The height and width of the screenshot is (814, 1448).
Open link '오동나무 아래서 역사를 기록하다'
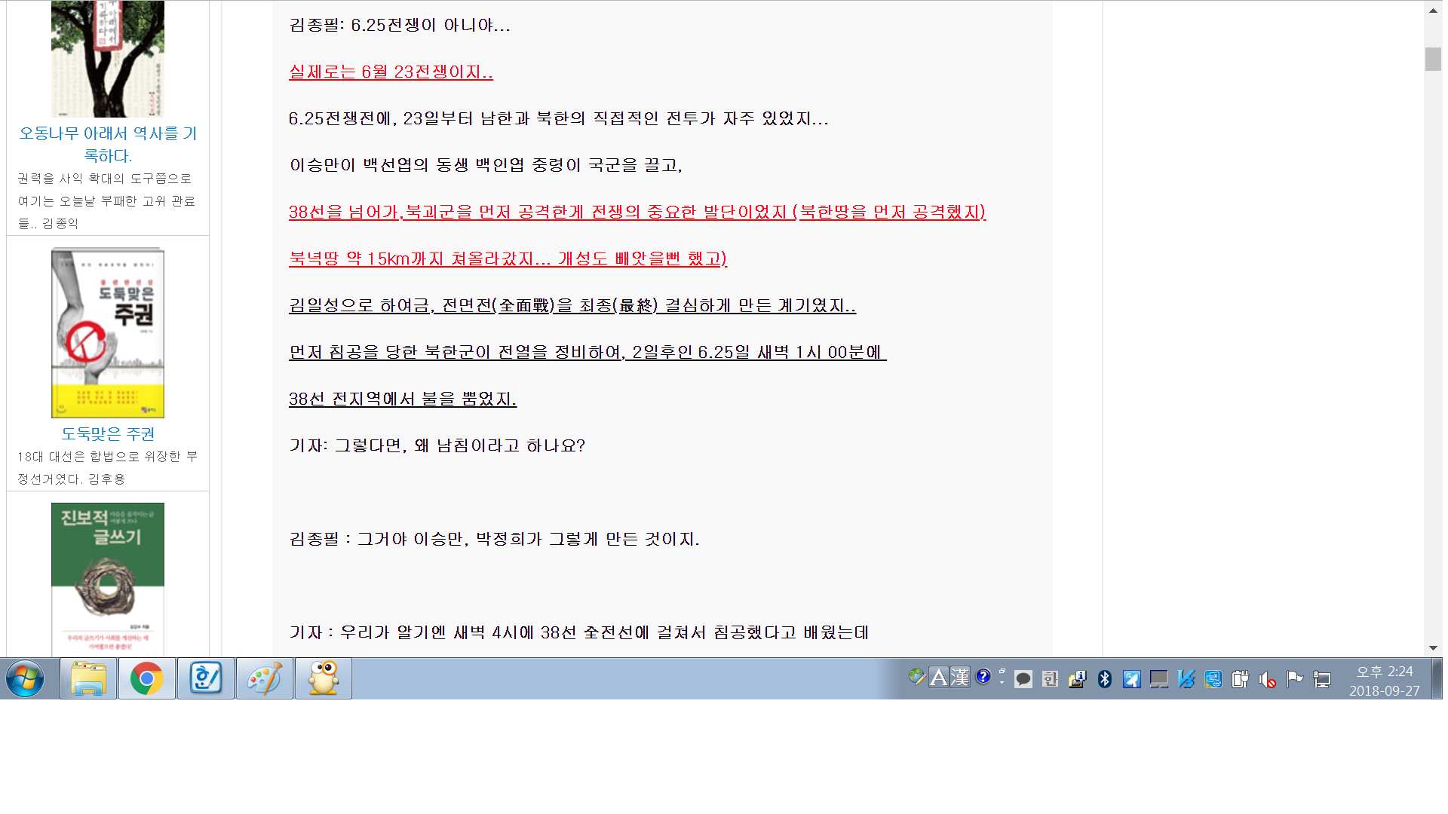point(108,144)
